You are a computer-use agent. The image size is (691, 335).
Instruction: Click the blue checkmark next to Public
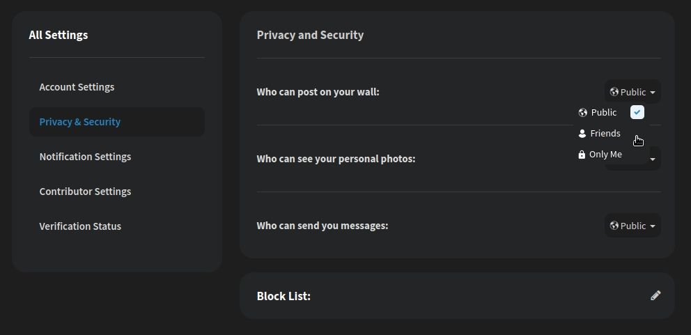[x=637, y=112]
